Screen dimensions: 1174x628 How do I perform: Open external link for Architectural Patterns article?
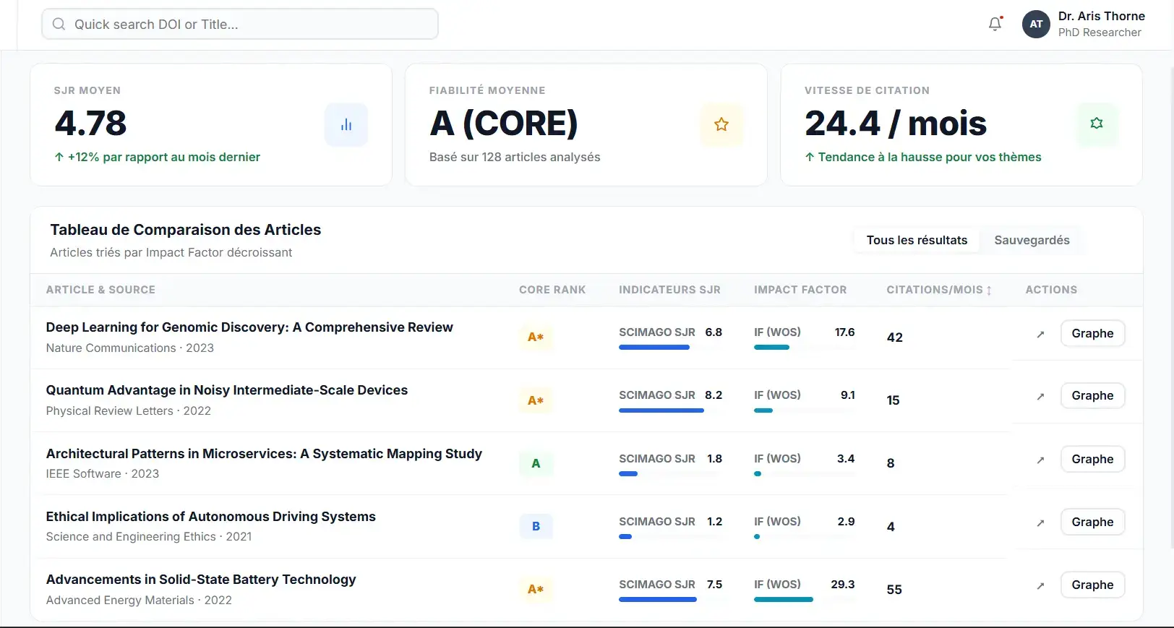(x=1040, y=460)
